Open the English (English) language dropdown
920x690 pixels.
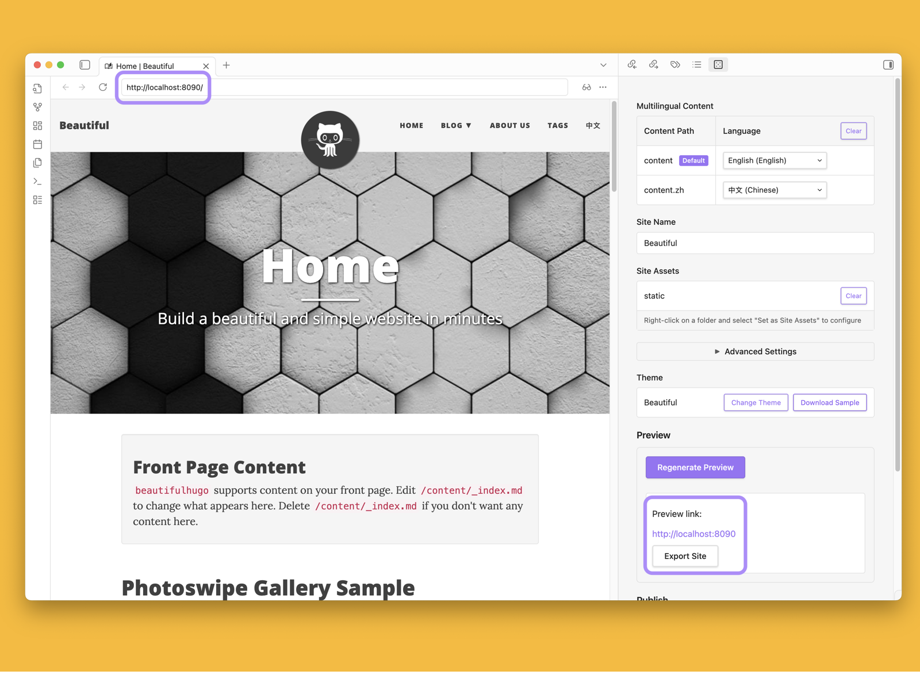pyautogui.click(x=774, y=160)
